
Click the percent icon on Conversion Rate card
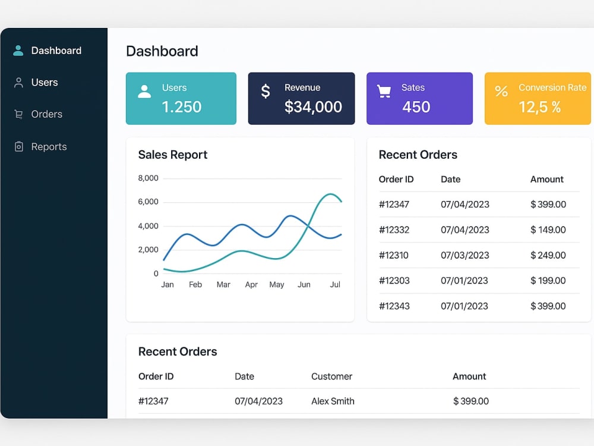click(501, 91)
